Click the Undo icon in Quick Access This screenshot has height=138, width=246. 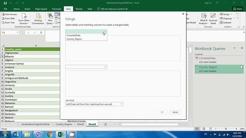(10, 3)
